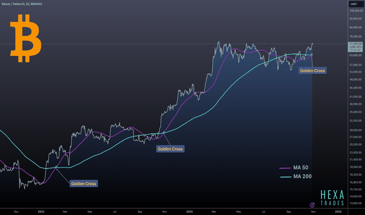365x215 pixels.
Task: Click the 16,900.00 price axis label
Action: pos(356,182)
